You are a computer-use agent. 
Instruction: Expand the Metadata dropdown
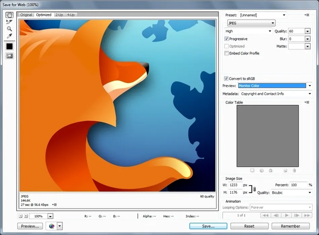point(276,94)
